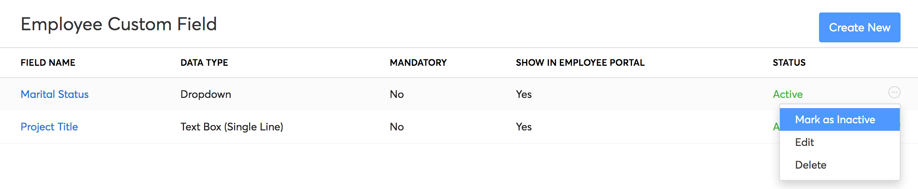
Task: Open the Marital Status field link
Action: (55, 94)
